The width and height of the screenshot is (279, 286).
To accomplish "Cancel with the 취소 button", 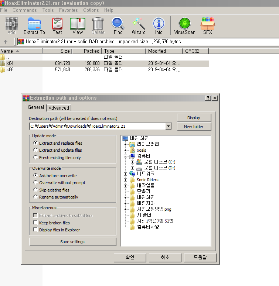I will [165, 258].
